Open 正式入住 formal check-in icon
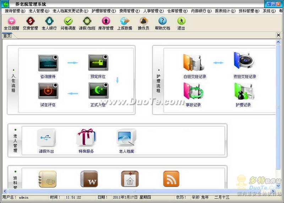The image size is (284, 203). click(x=98, y=92)
